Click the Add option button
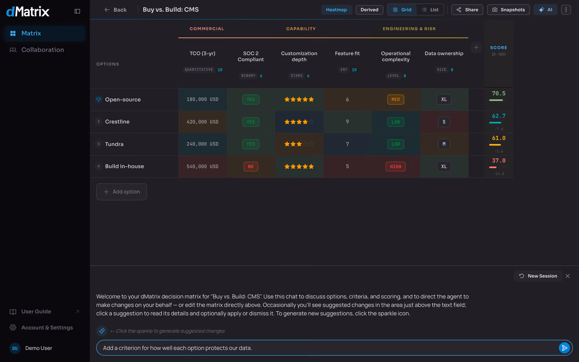579x362 pixels. point(122,192)
